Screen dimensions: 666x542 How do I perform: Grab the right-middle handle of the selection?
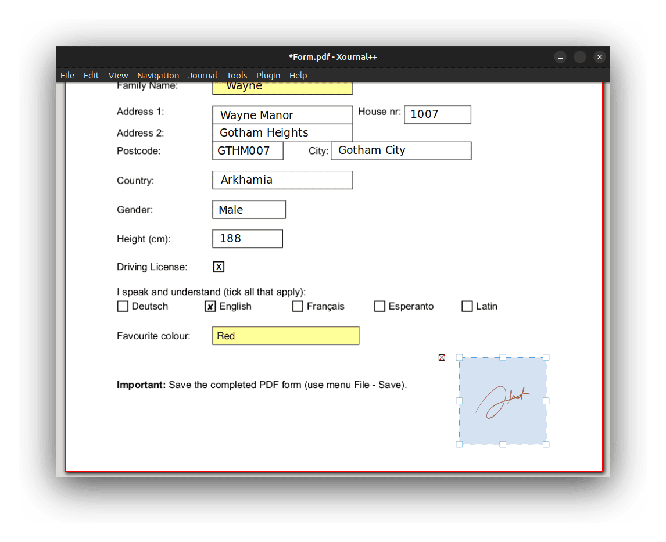pos(546,401)
